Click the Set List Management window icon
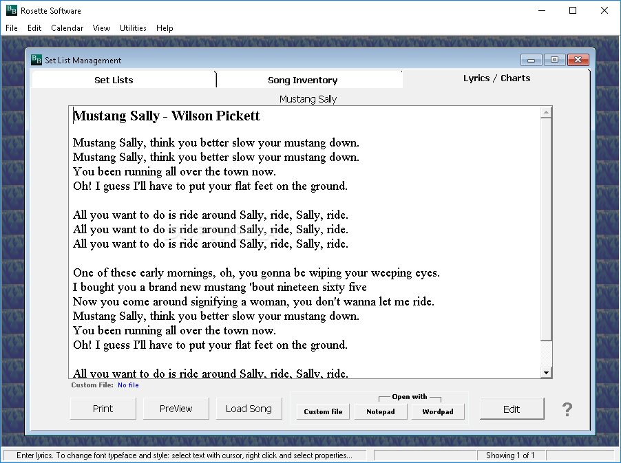Viewport: 621px width, 463px height. (36, 60)
